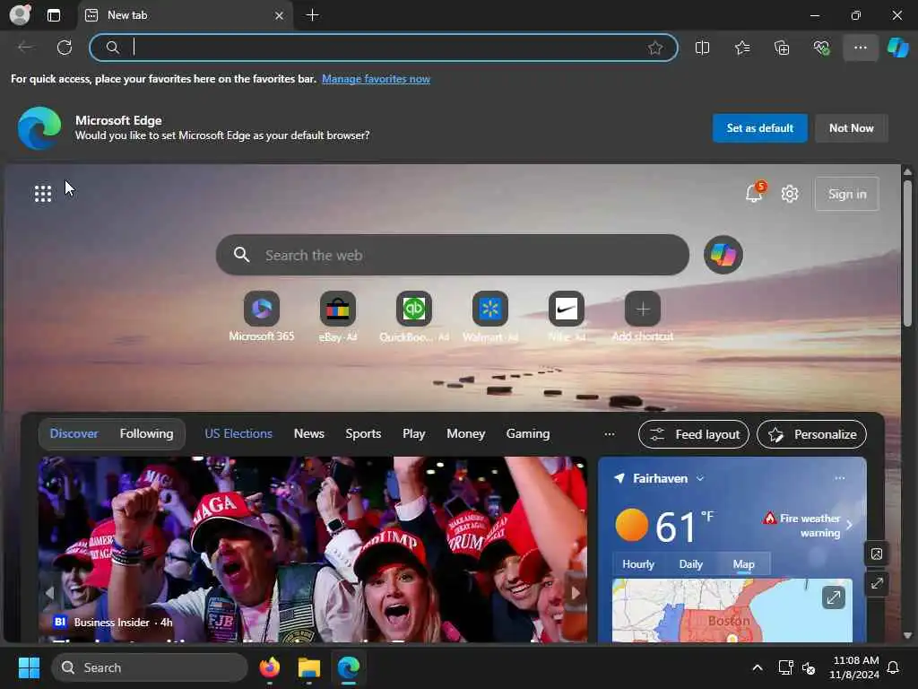Click the Set as default button
This screenshot has height=689, width=918.
pos(760,128)
